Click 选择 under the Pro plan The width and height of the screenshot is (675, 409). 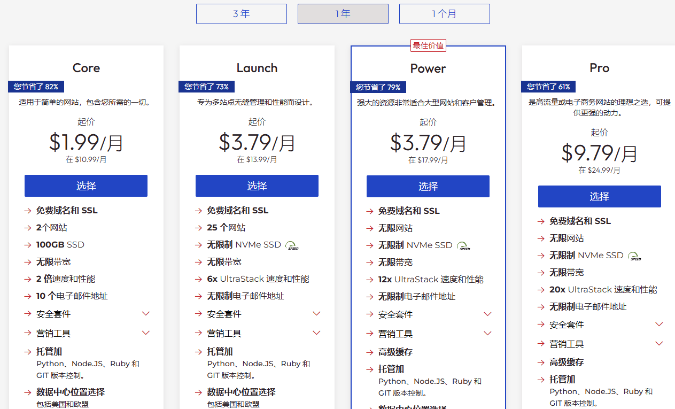click(x=599, y=197)
